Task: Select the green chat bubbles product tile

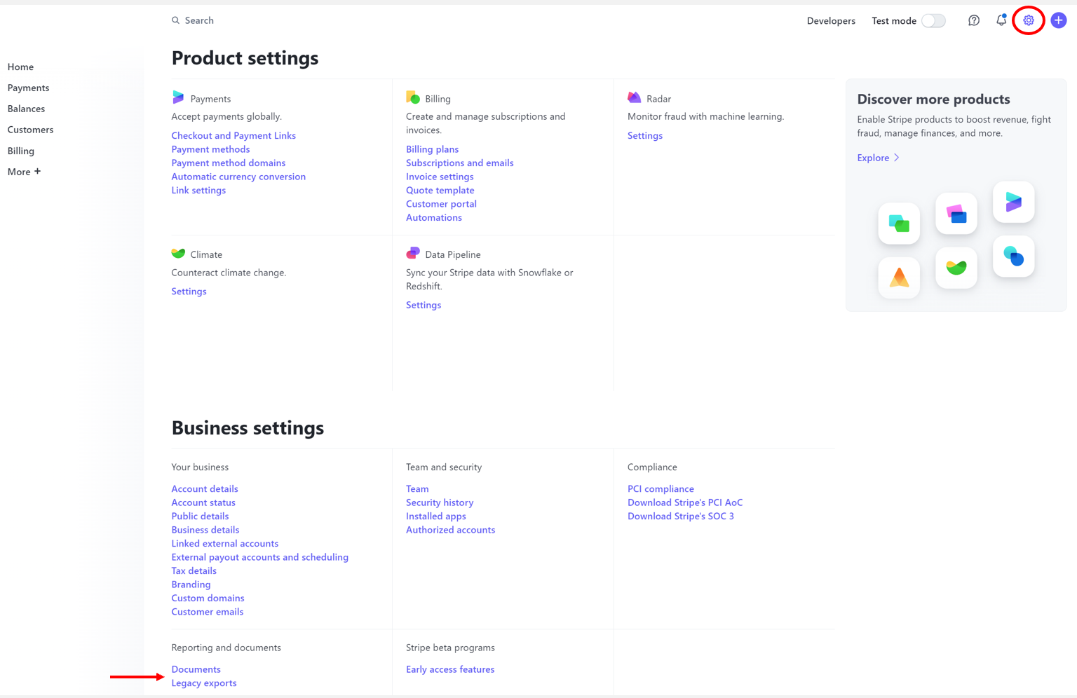Action: (x=899, y=224)
